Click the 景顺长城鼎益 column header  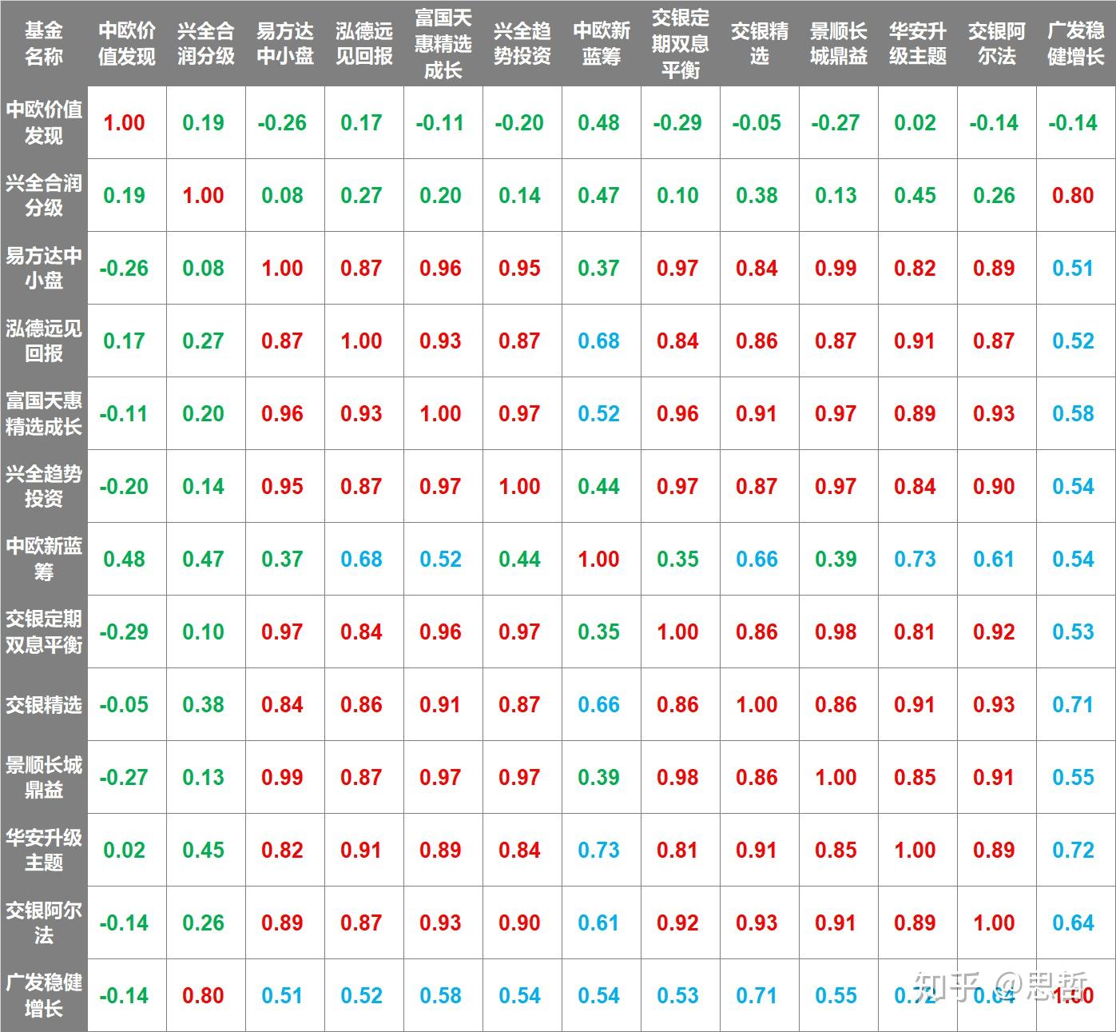(x=839, y=43)
